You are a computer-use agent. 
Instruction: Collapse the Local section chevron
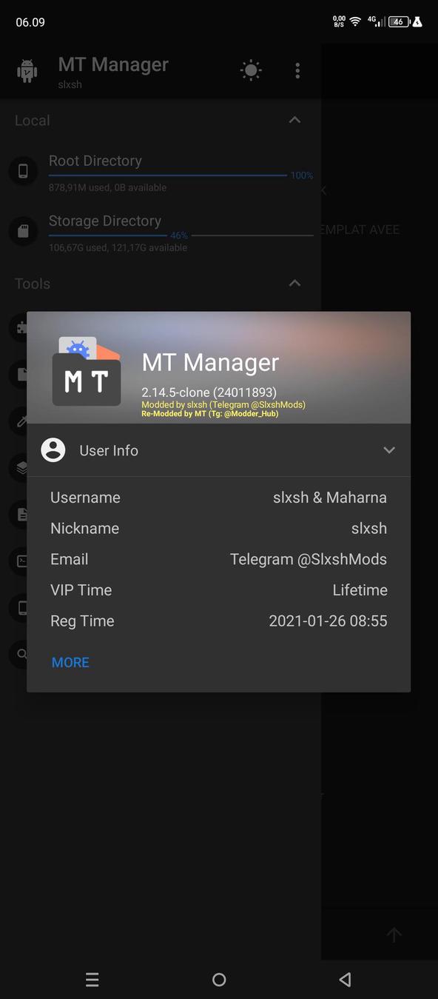point(294,120)
